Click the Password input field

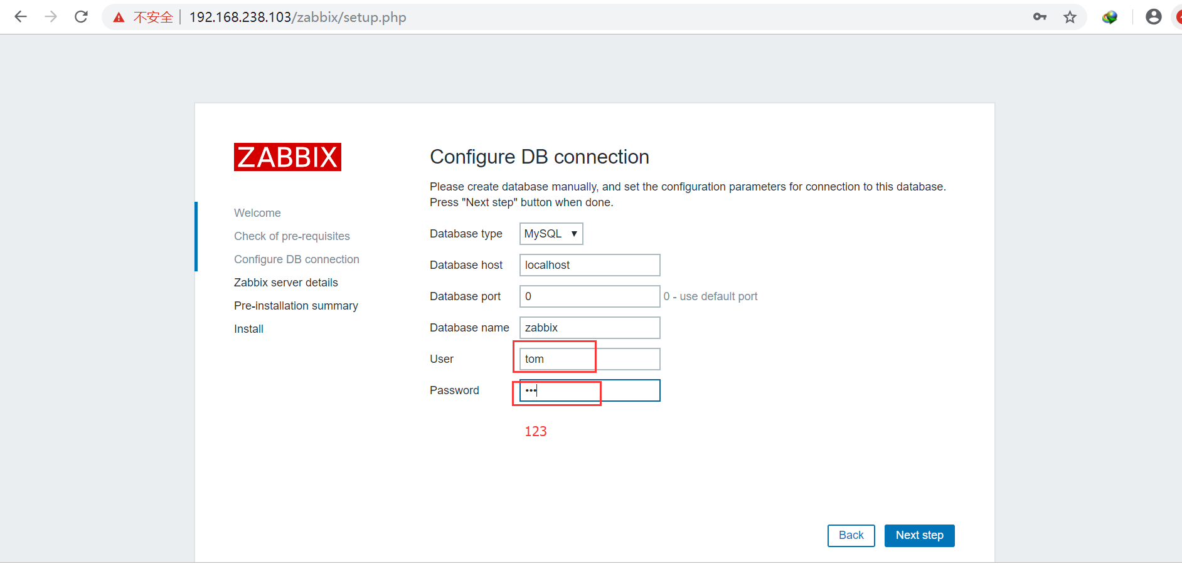tap(590, 390)
